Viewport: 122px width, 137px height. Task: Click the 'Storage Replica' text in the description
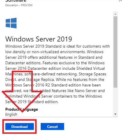coord(40,80)
